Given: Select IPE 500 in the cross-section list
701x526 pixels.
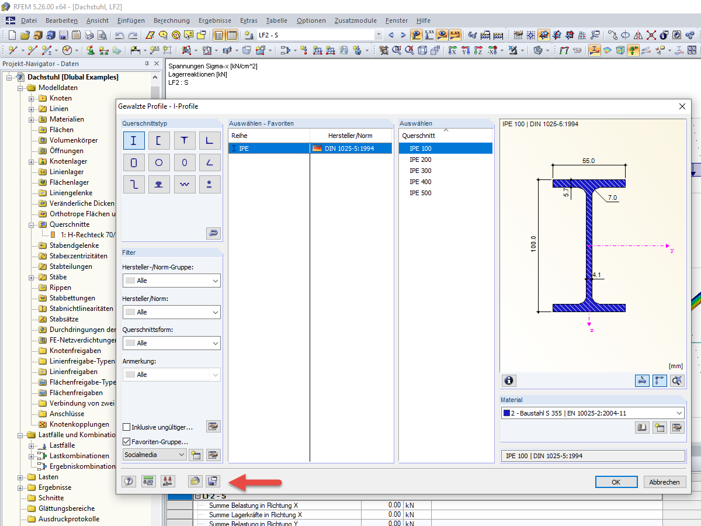Looking at the screenshot, I should point(446,193).
